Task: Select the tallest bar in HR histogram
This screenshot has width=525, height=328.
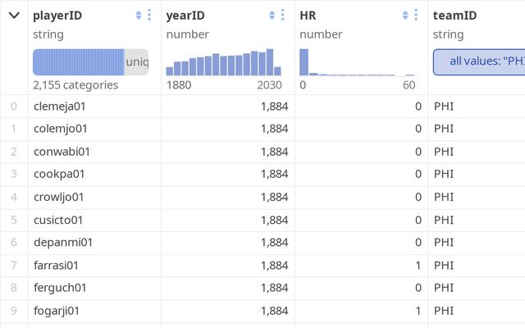Action: 304,62
